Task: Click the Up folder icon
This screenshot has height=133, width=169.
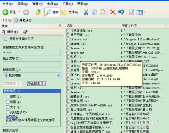Action: click(x=39, y=12)
